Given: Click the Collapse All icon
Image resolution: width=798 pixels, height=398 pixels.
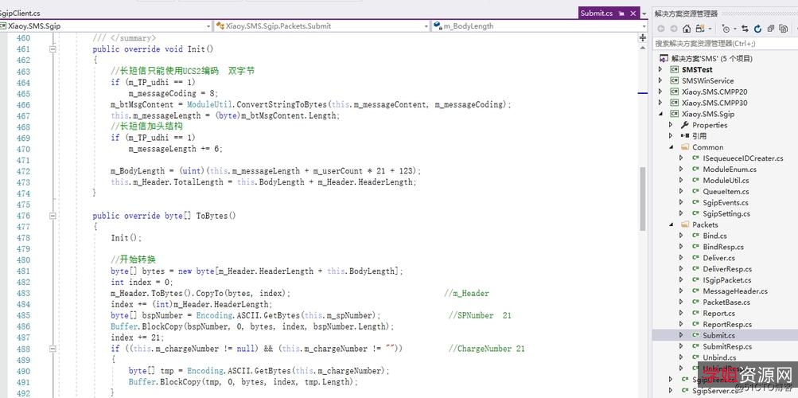Looking at the screenshot, I should (770, 29).
